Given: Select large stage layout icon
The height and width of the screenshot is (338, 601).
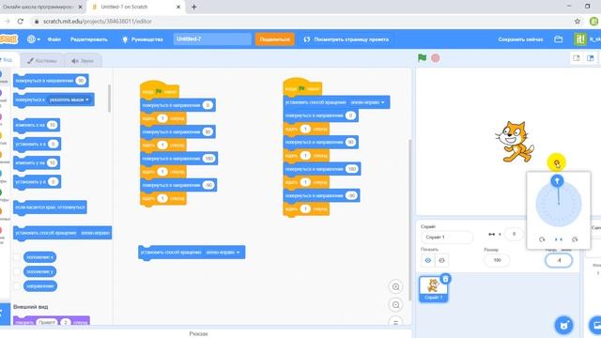Looking at the screenshot, I should coord(591,58).
